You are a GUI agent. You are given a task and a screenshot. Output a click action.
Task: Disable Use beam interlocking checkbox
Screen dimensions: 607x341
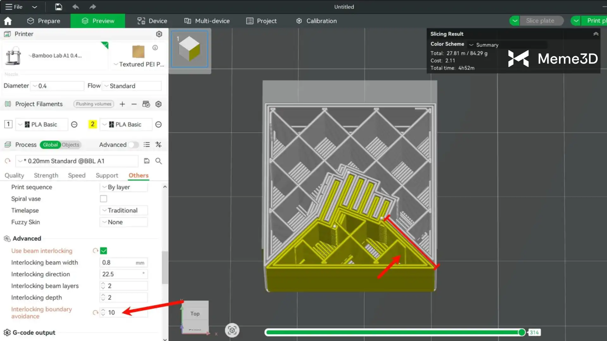point(104,251)
